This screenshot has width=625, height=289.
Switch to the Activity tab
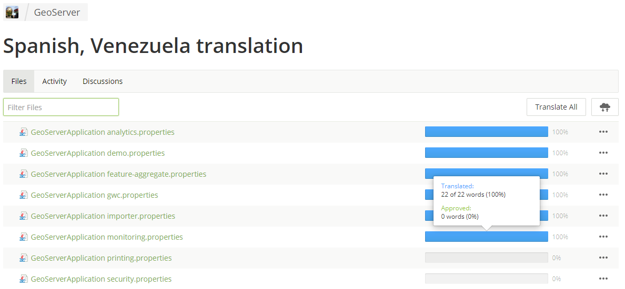pos(55,81)
